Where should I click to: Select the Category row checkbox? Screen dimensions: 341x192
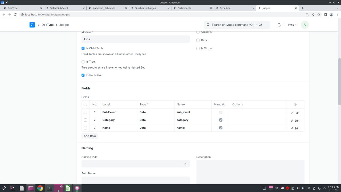(86, 120)
